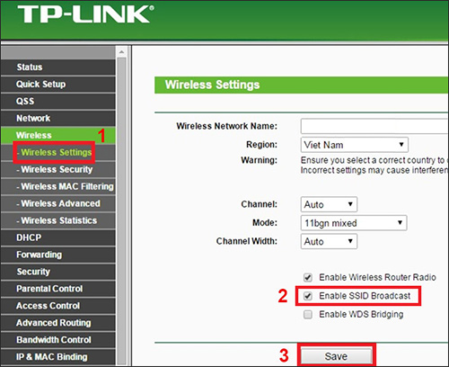Image resolution: width=449 pixels, height=367 pixels.
Task: Click the Wireless Network Name field
Action: tap(374, 126)
